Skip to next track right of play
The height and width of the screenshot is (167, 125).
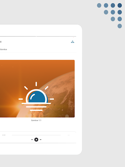tap(40, 140)
